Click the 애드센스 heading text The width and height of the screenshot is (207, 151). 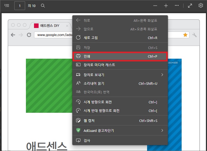47,146
